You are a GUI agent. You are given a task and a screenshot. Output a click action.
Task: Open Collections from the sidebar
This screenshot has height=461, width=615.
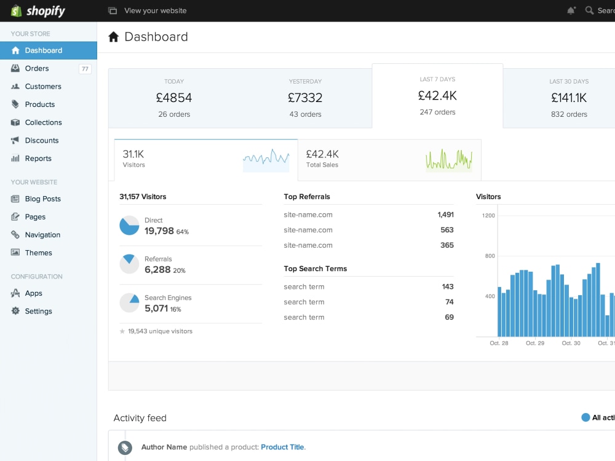point(48,122)
